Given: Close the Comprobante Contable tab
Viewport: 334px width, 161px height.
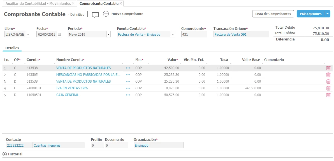Looking at the screenshot, I should [121, 3].
